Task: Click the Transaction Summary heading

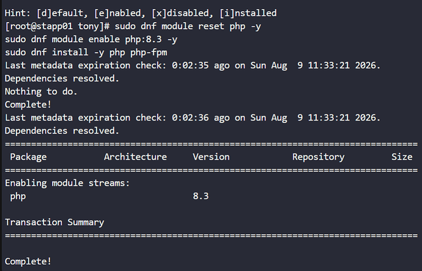Action: 54,222
